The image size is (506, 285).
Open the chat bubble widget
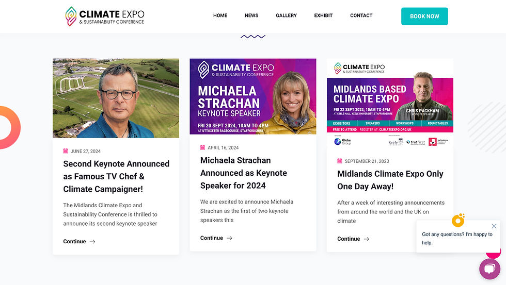489,269
